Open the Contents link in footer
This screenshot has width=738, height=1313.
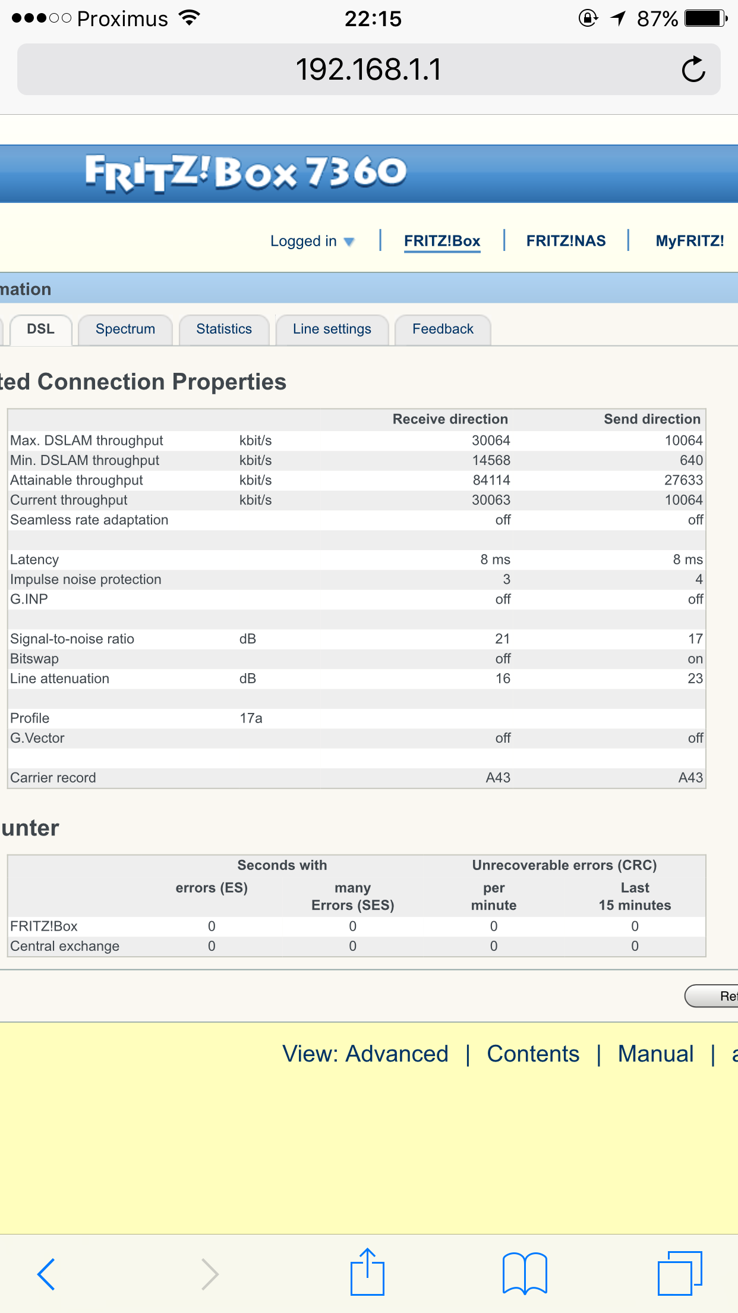coord(533,1054)
